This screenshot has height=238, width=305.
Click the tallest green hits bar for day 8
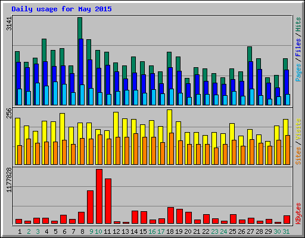point(80,28)
